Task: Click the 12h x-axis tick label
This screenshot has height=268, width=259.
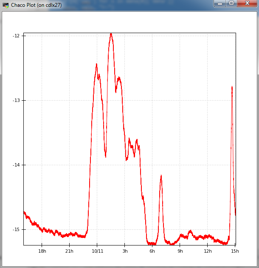Action: click(208, 251)
